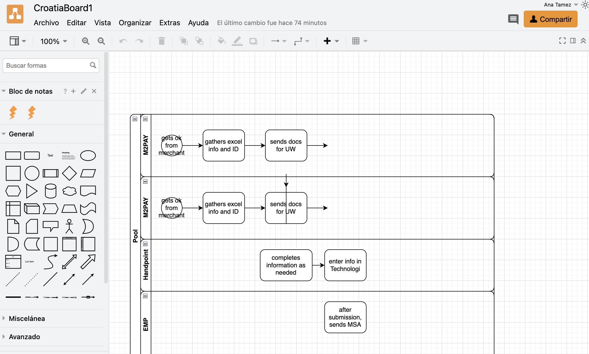Screen dimensions: 589x354
Task: Click the zoom out magnifier icon
Action: click(101, 41)
